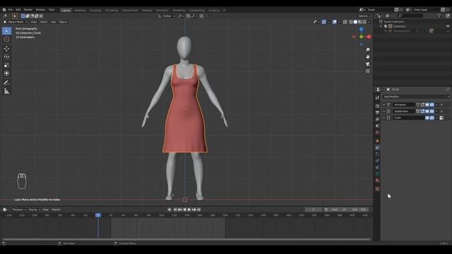
Task: Click the Blender logo menu icon
Action: pos(4,10)
